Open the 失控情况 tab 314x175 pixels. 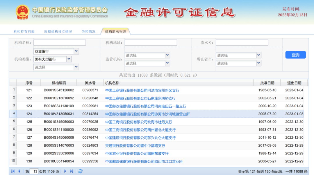[88, 31]
